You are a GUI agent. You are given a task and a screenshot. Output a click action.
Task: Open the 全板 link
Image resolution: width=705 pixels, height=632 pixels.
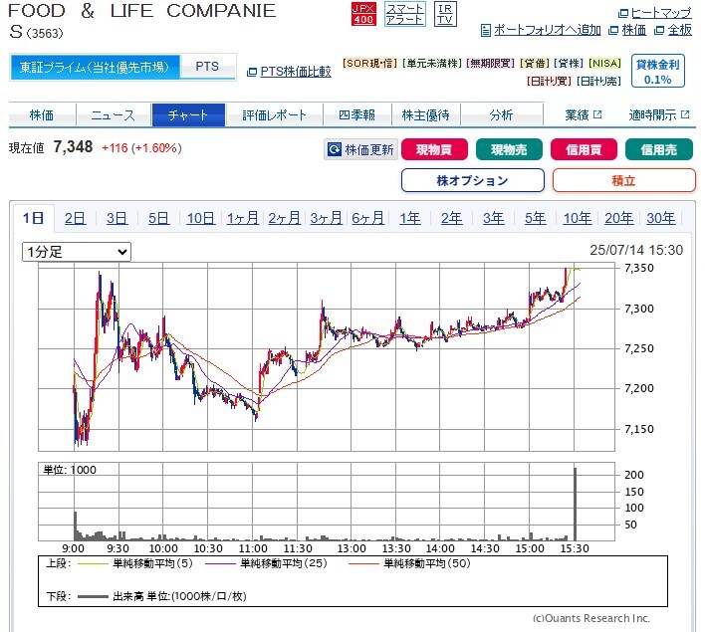[673, 30]
